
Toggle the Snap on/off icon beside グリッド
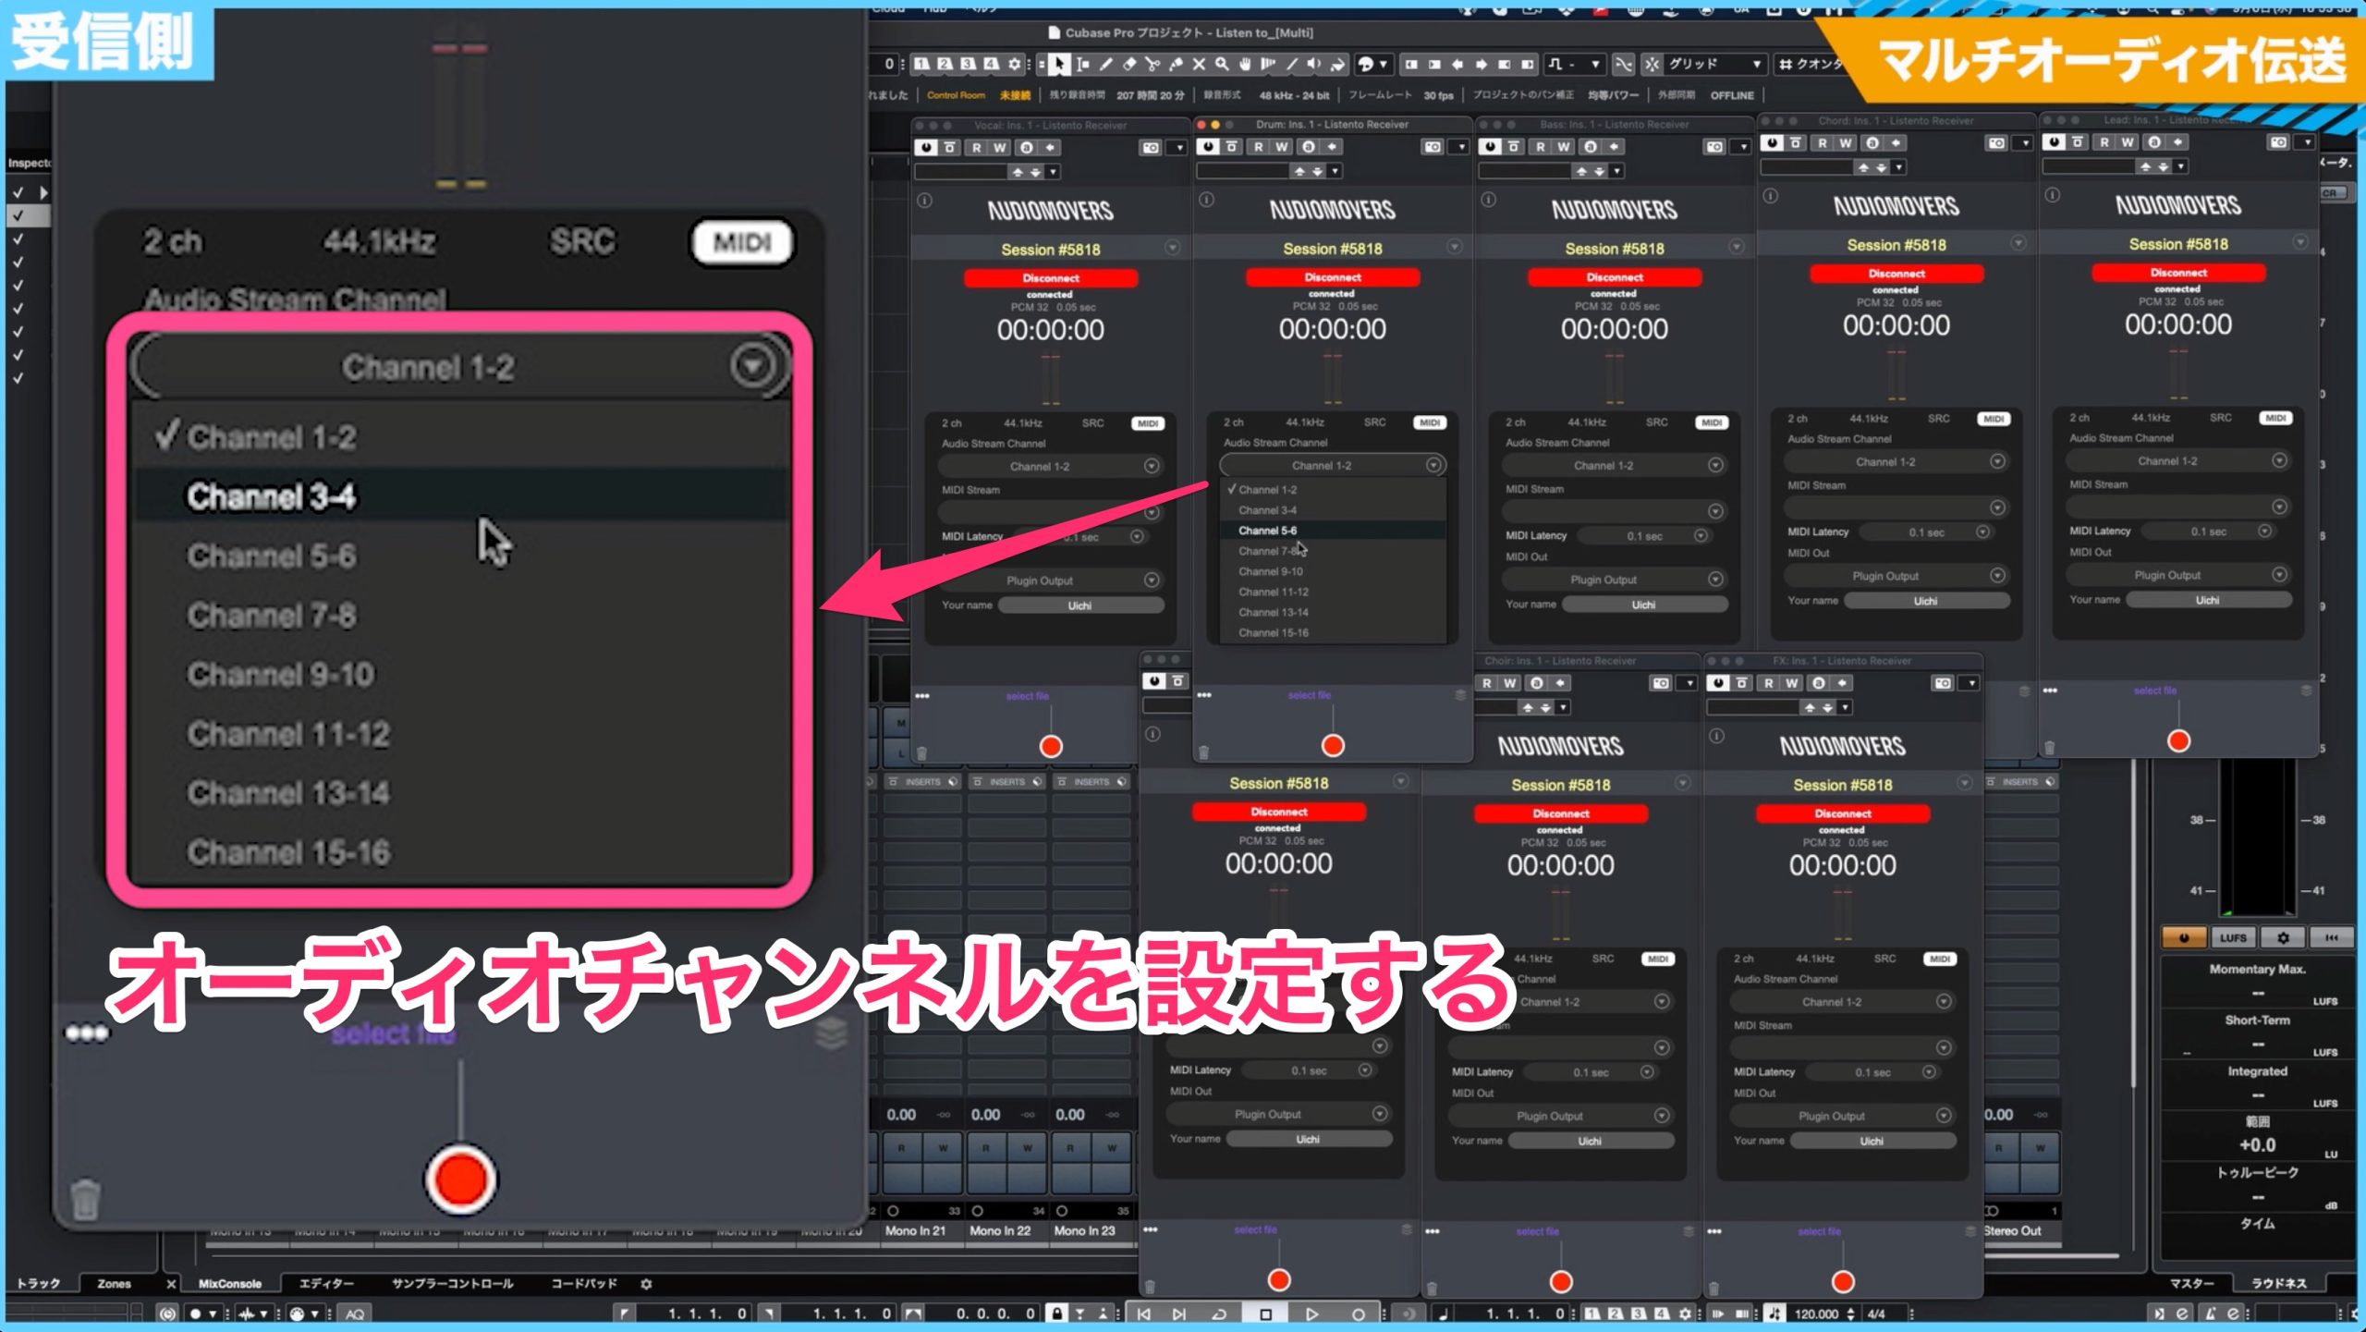pos(1652,64)
